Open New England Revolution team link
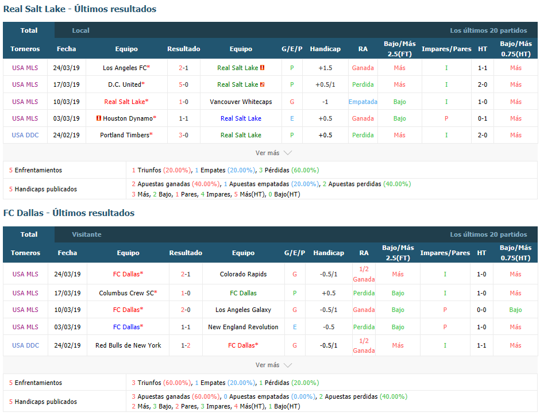 coord(243,327)
